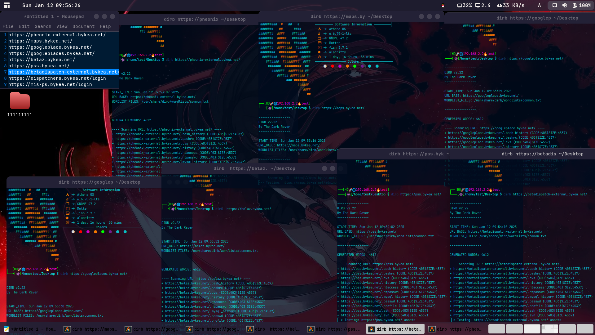The width and height of the screenshot is (595, 335).
Task: Click the screen display icon in system menu
Action: (555, 5)
